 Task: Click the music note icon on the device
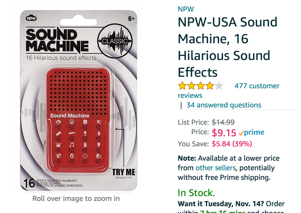point(71,145)
